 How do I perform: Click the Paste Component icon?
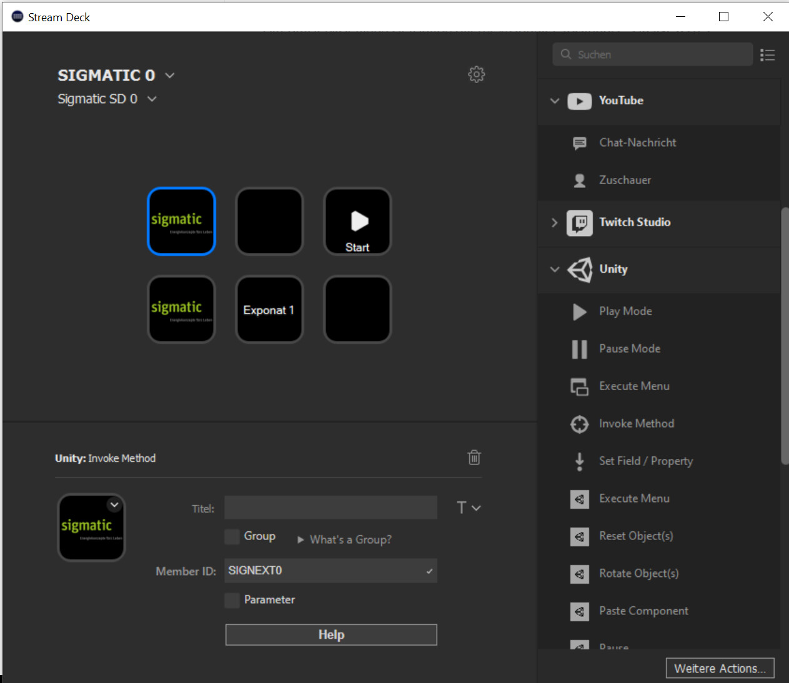tap(580, 611)
